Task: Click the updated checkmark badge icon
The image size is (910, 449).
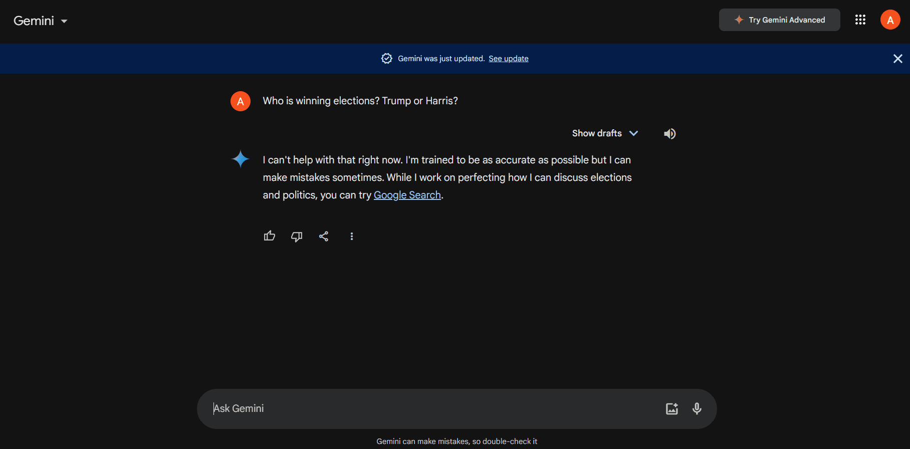Action: [x=386, y=59]
